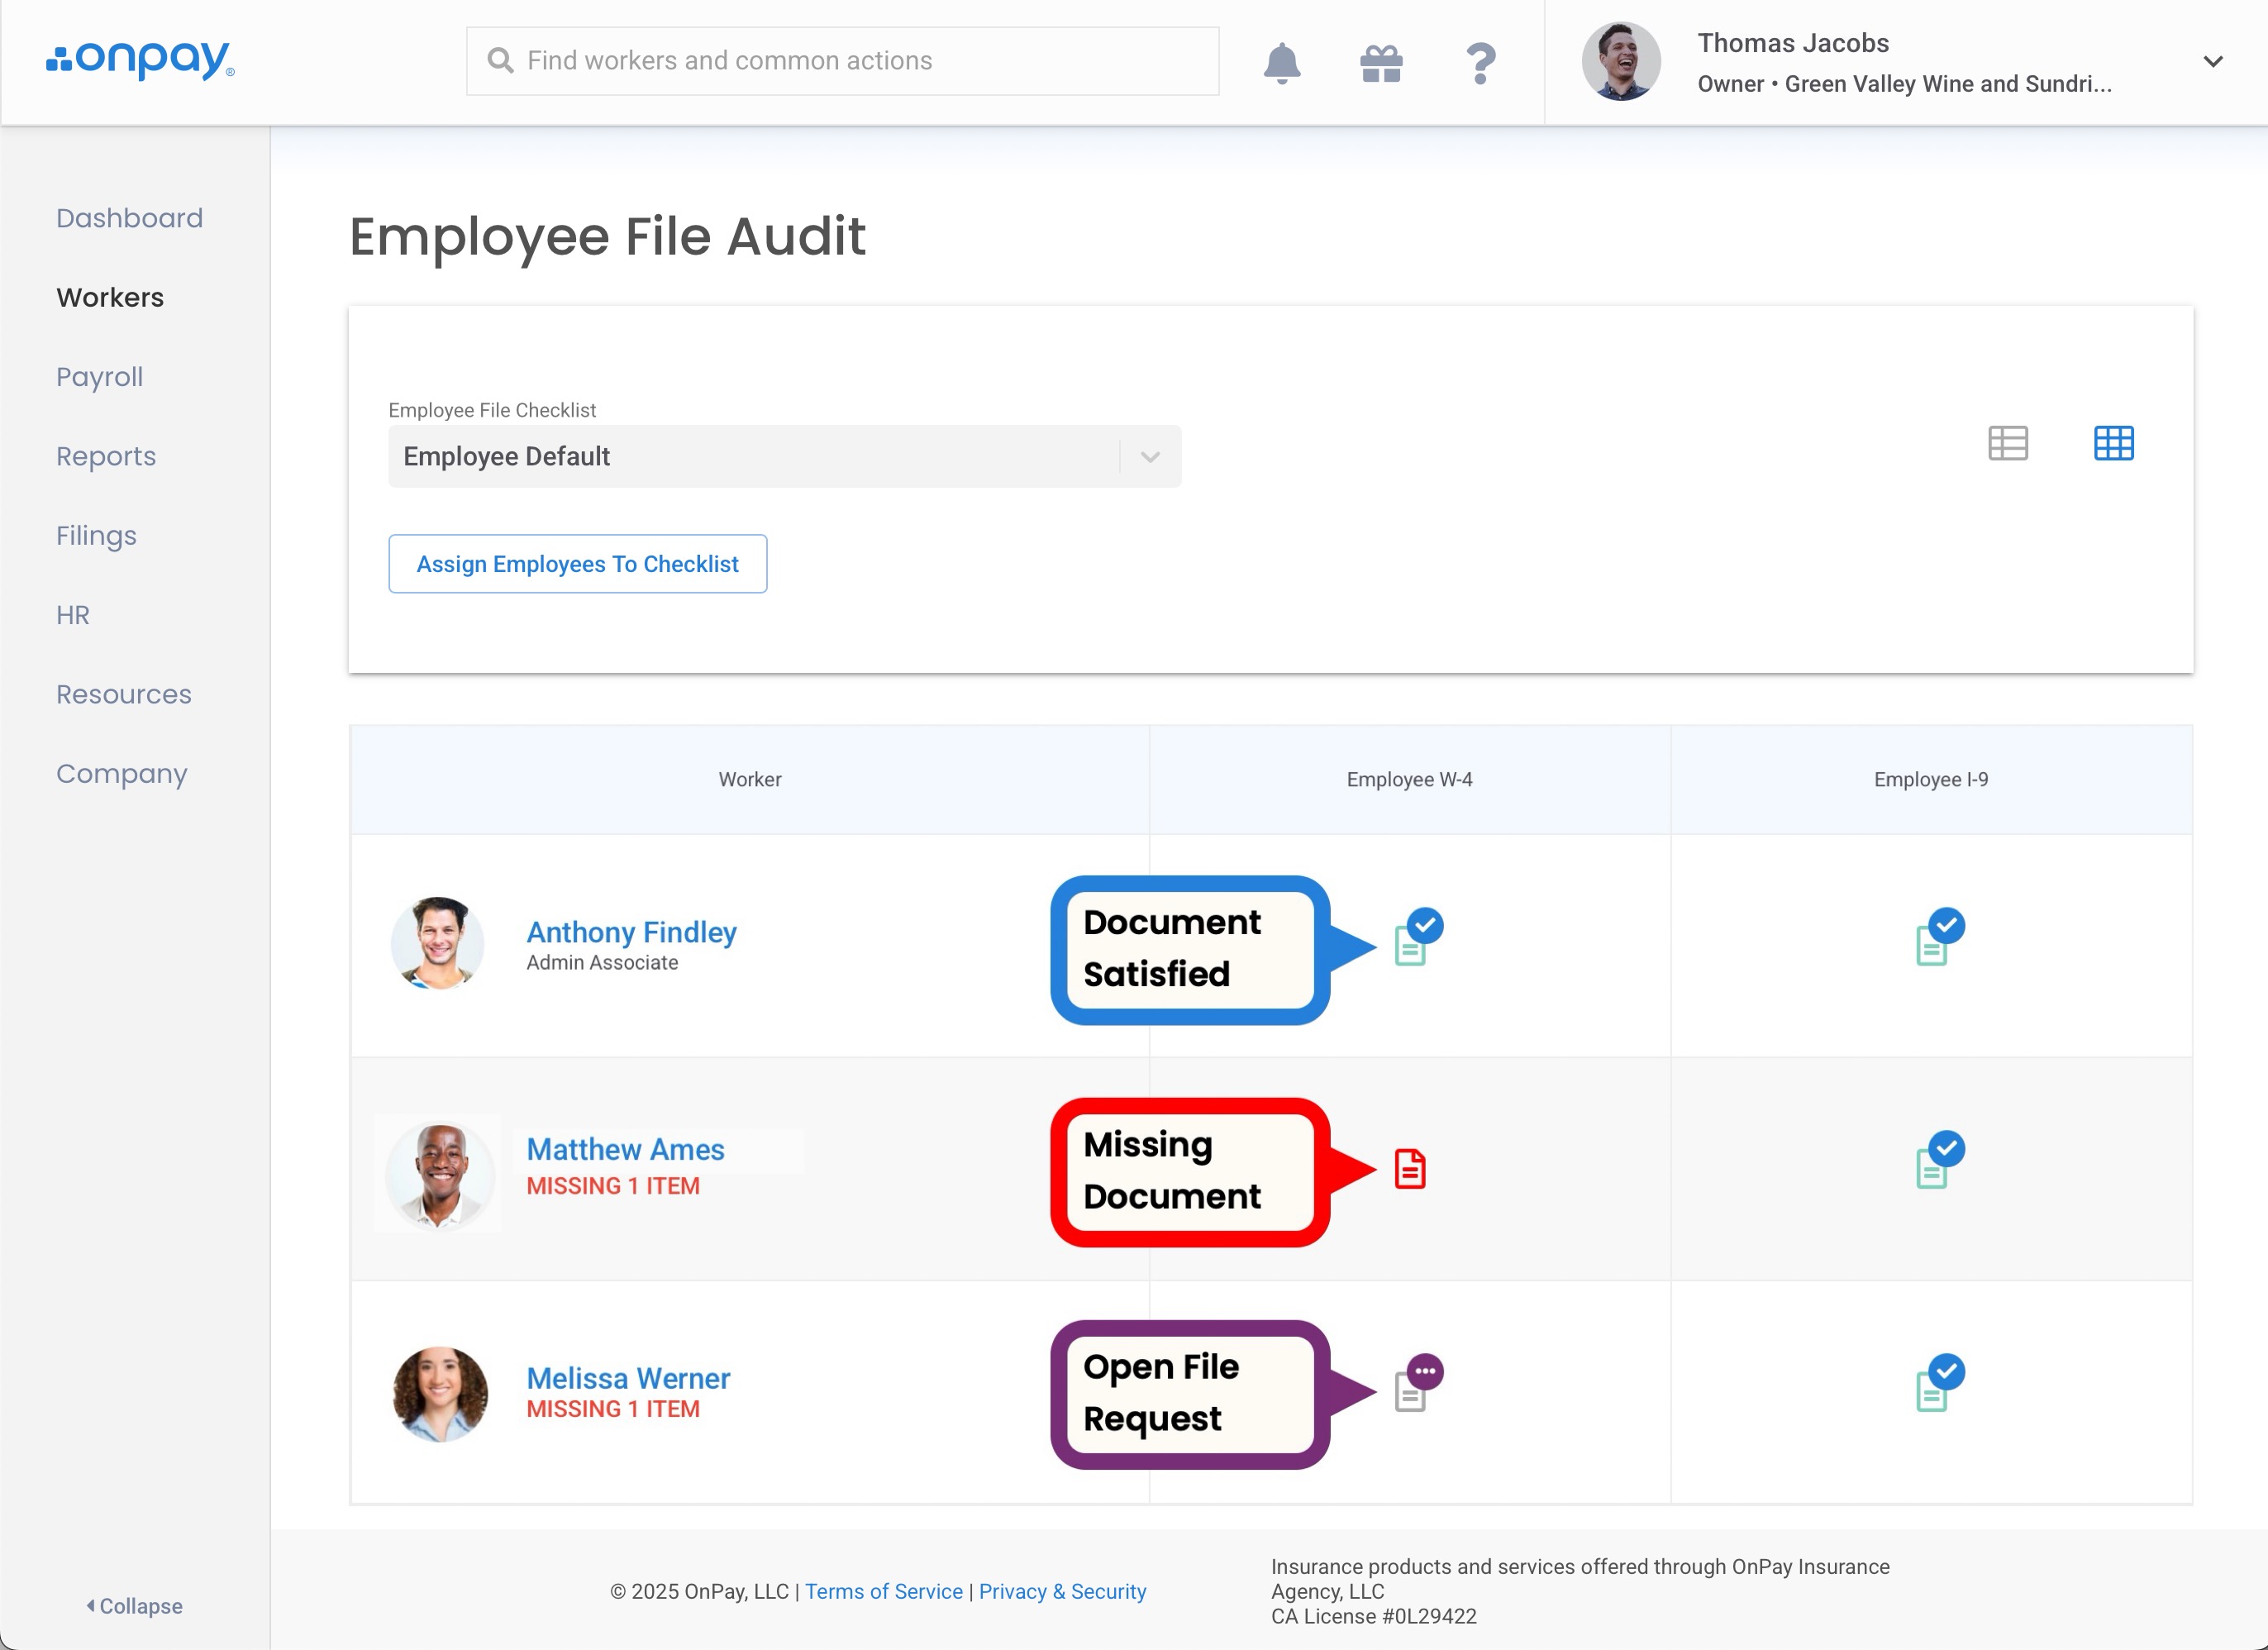Open Melissa Werner's worker profile link
Image resolution: width=2268 pixels, height=1650 pixels.
click(628, 1378)
